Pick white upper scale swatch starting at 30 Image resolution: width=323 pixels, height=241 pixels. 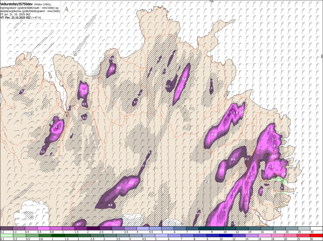pyautogui.click(x=317, y=228)
